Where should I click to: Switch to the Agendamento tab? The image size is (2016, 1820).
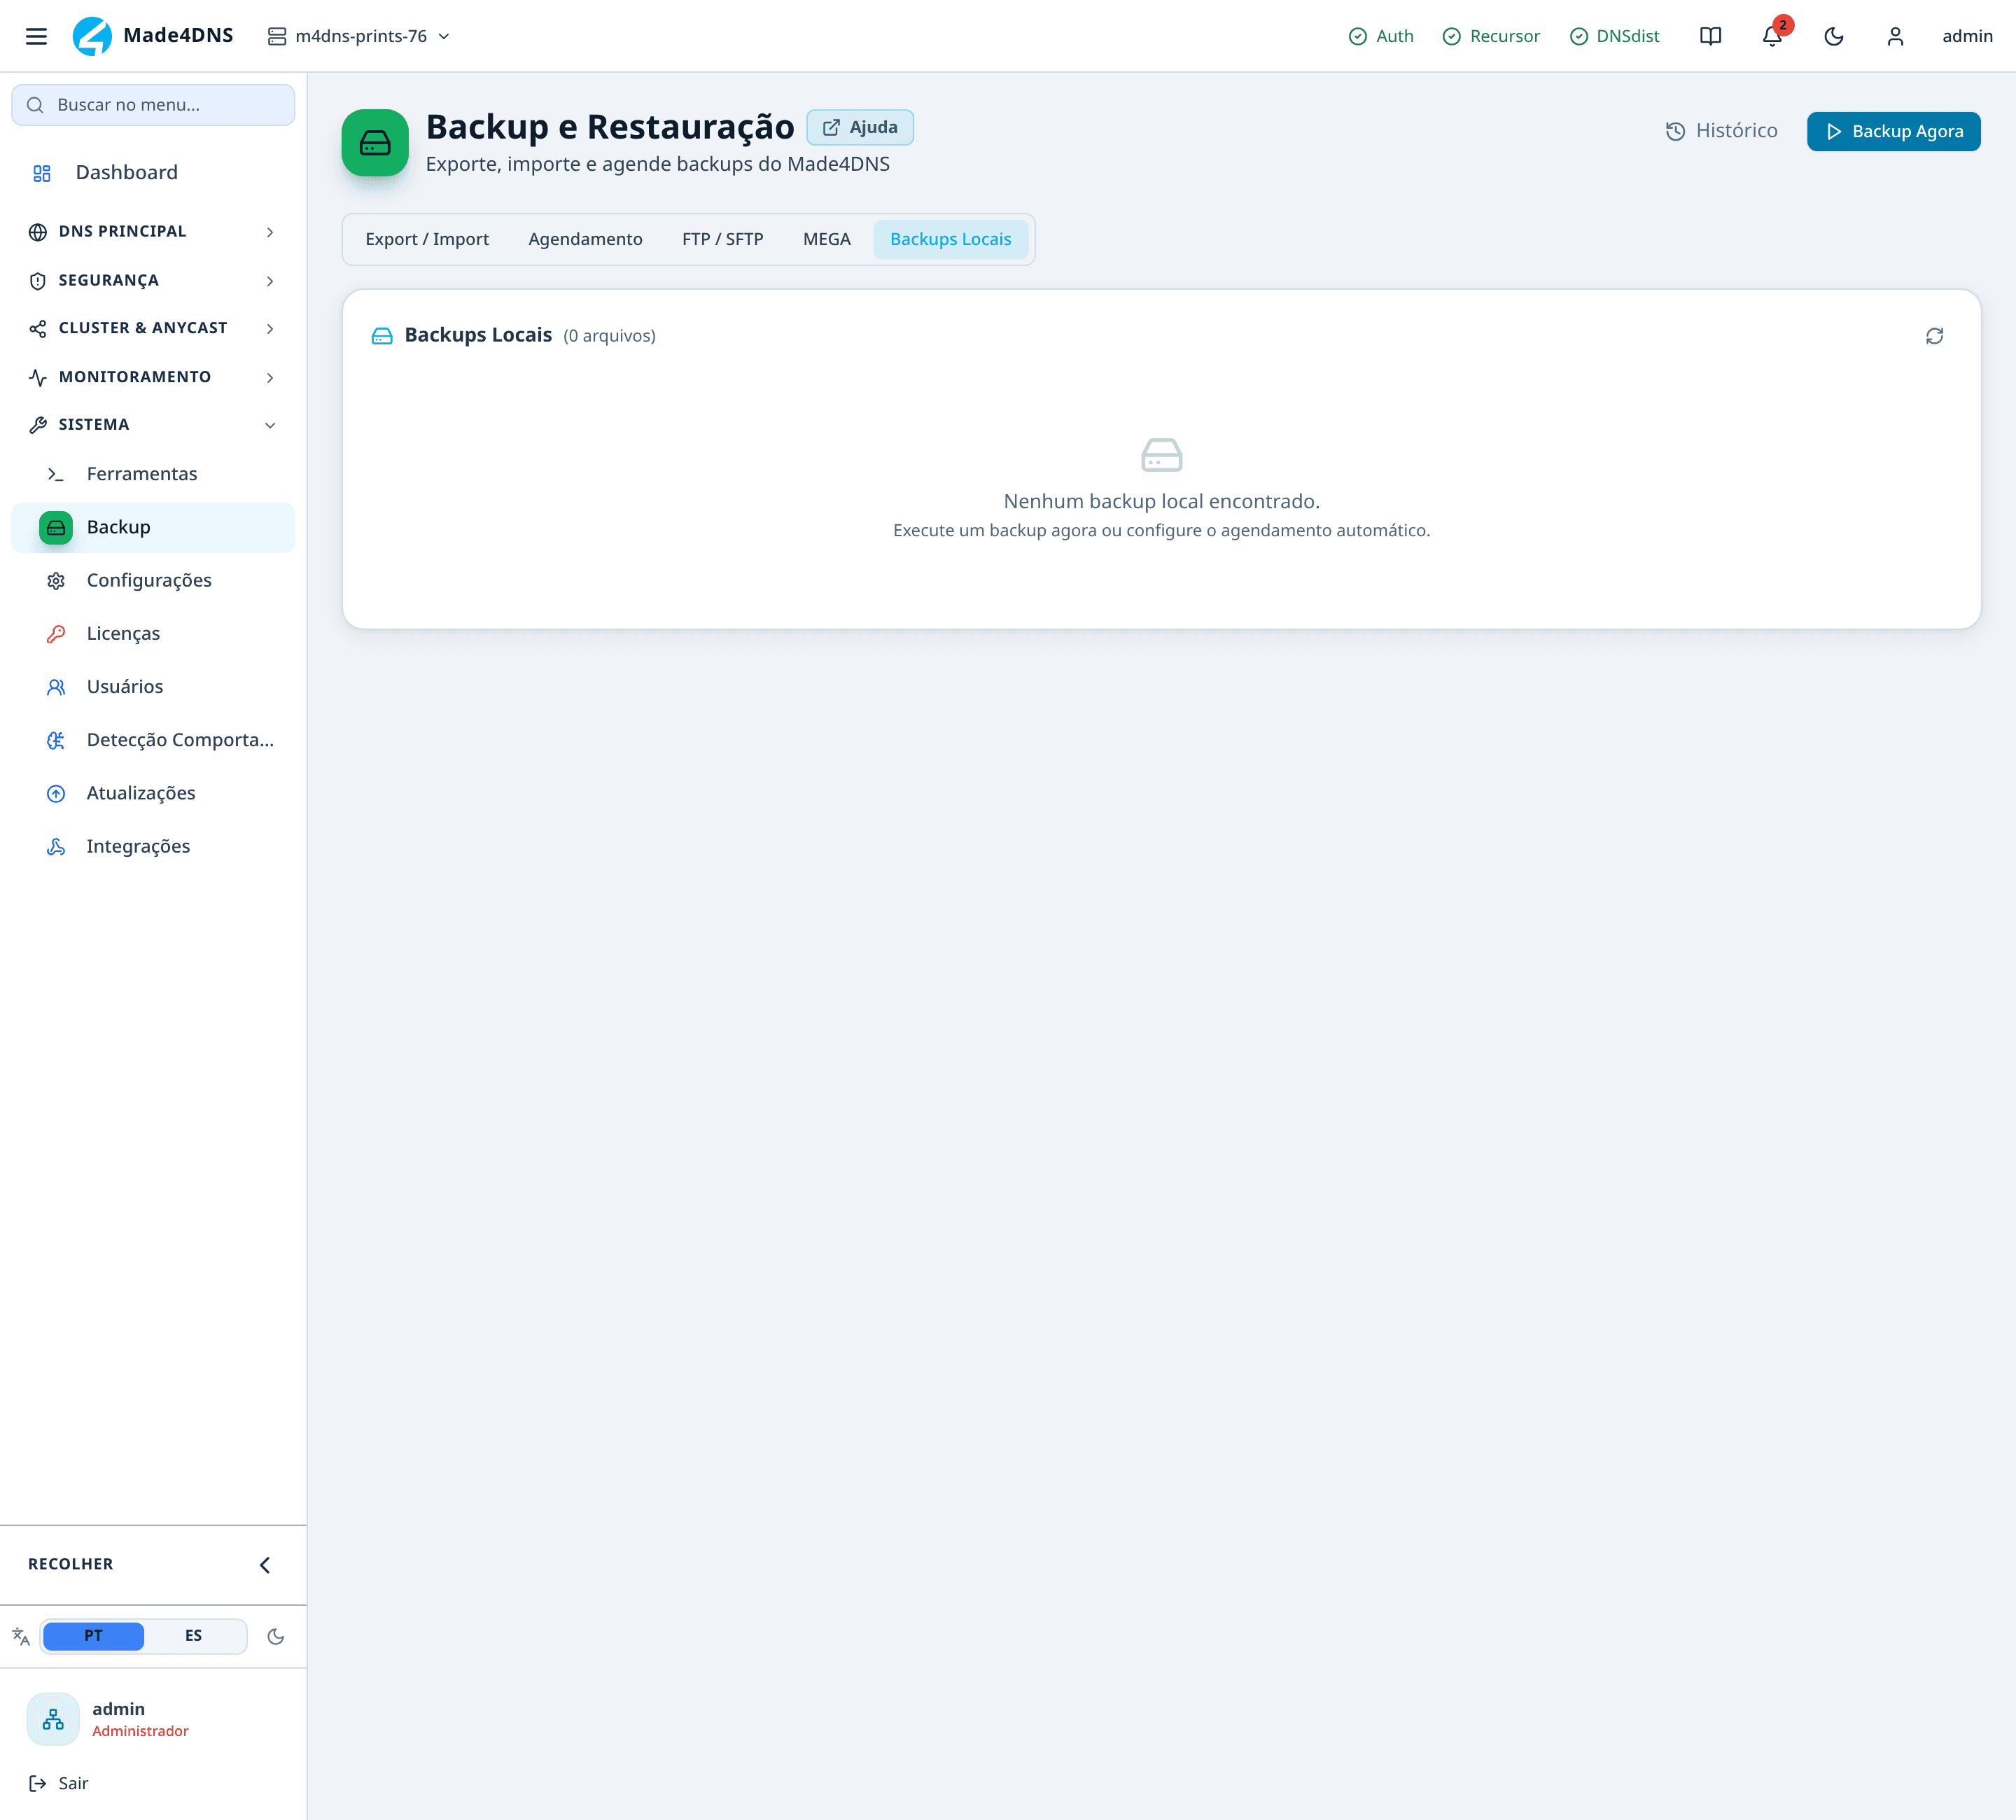coord(585,239)
